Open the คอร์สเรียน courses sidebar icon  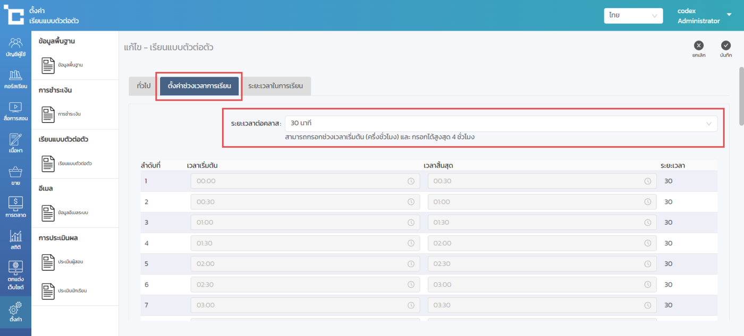click(15, 79)
